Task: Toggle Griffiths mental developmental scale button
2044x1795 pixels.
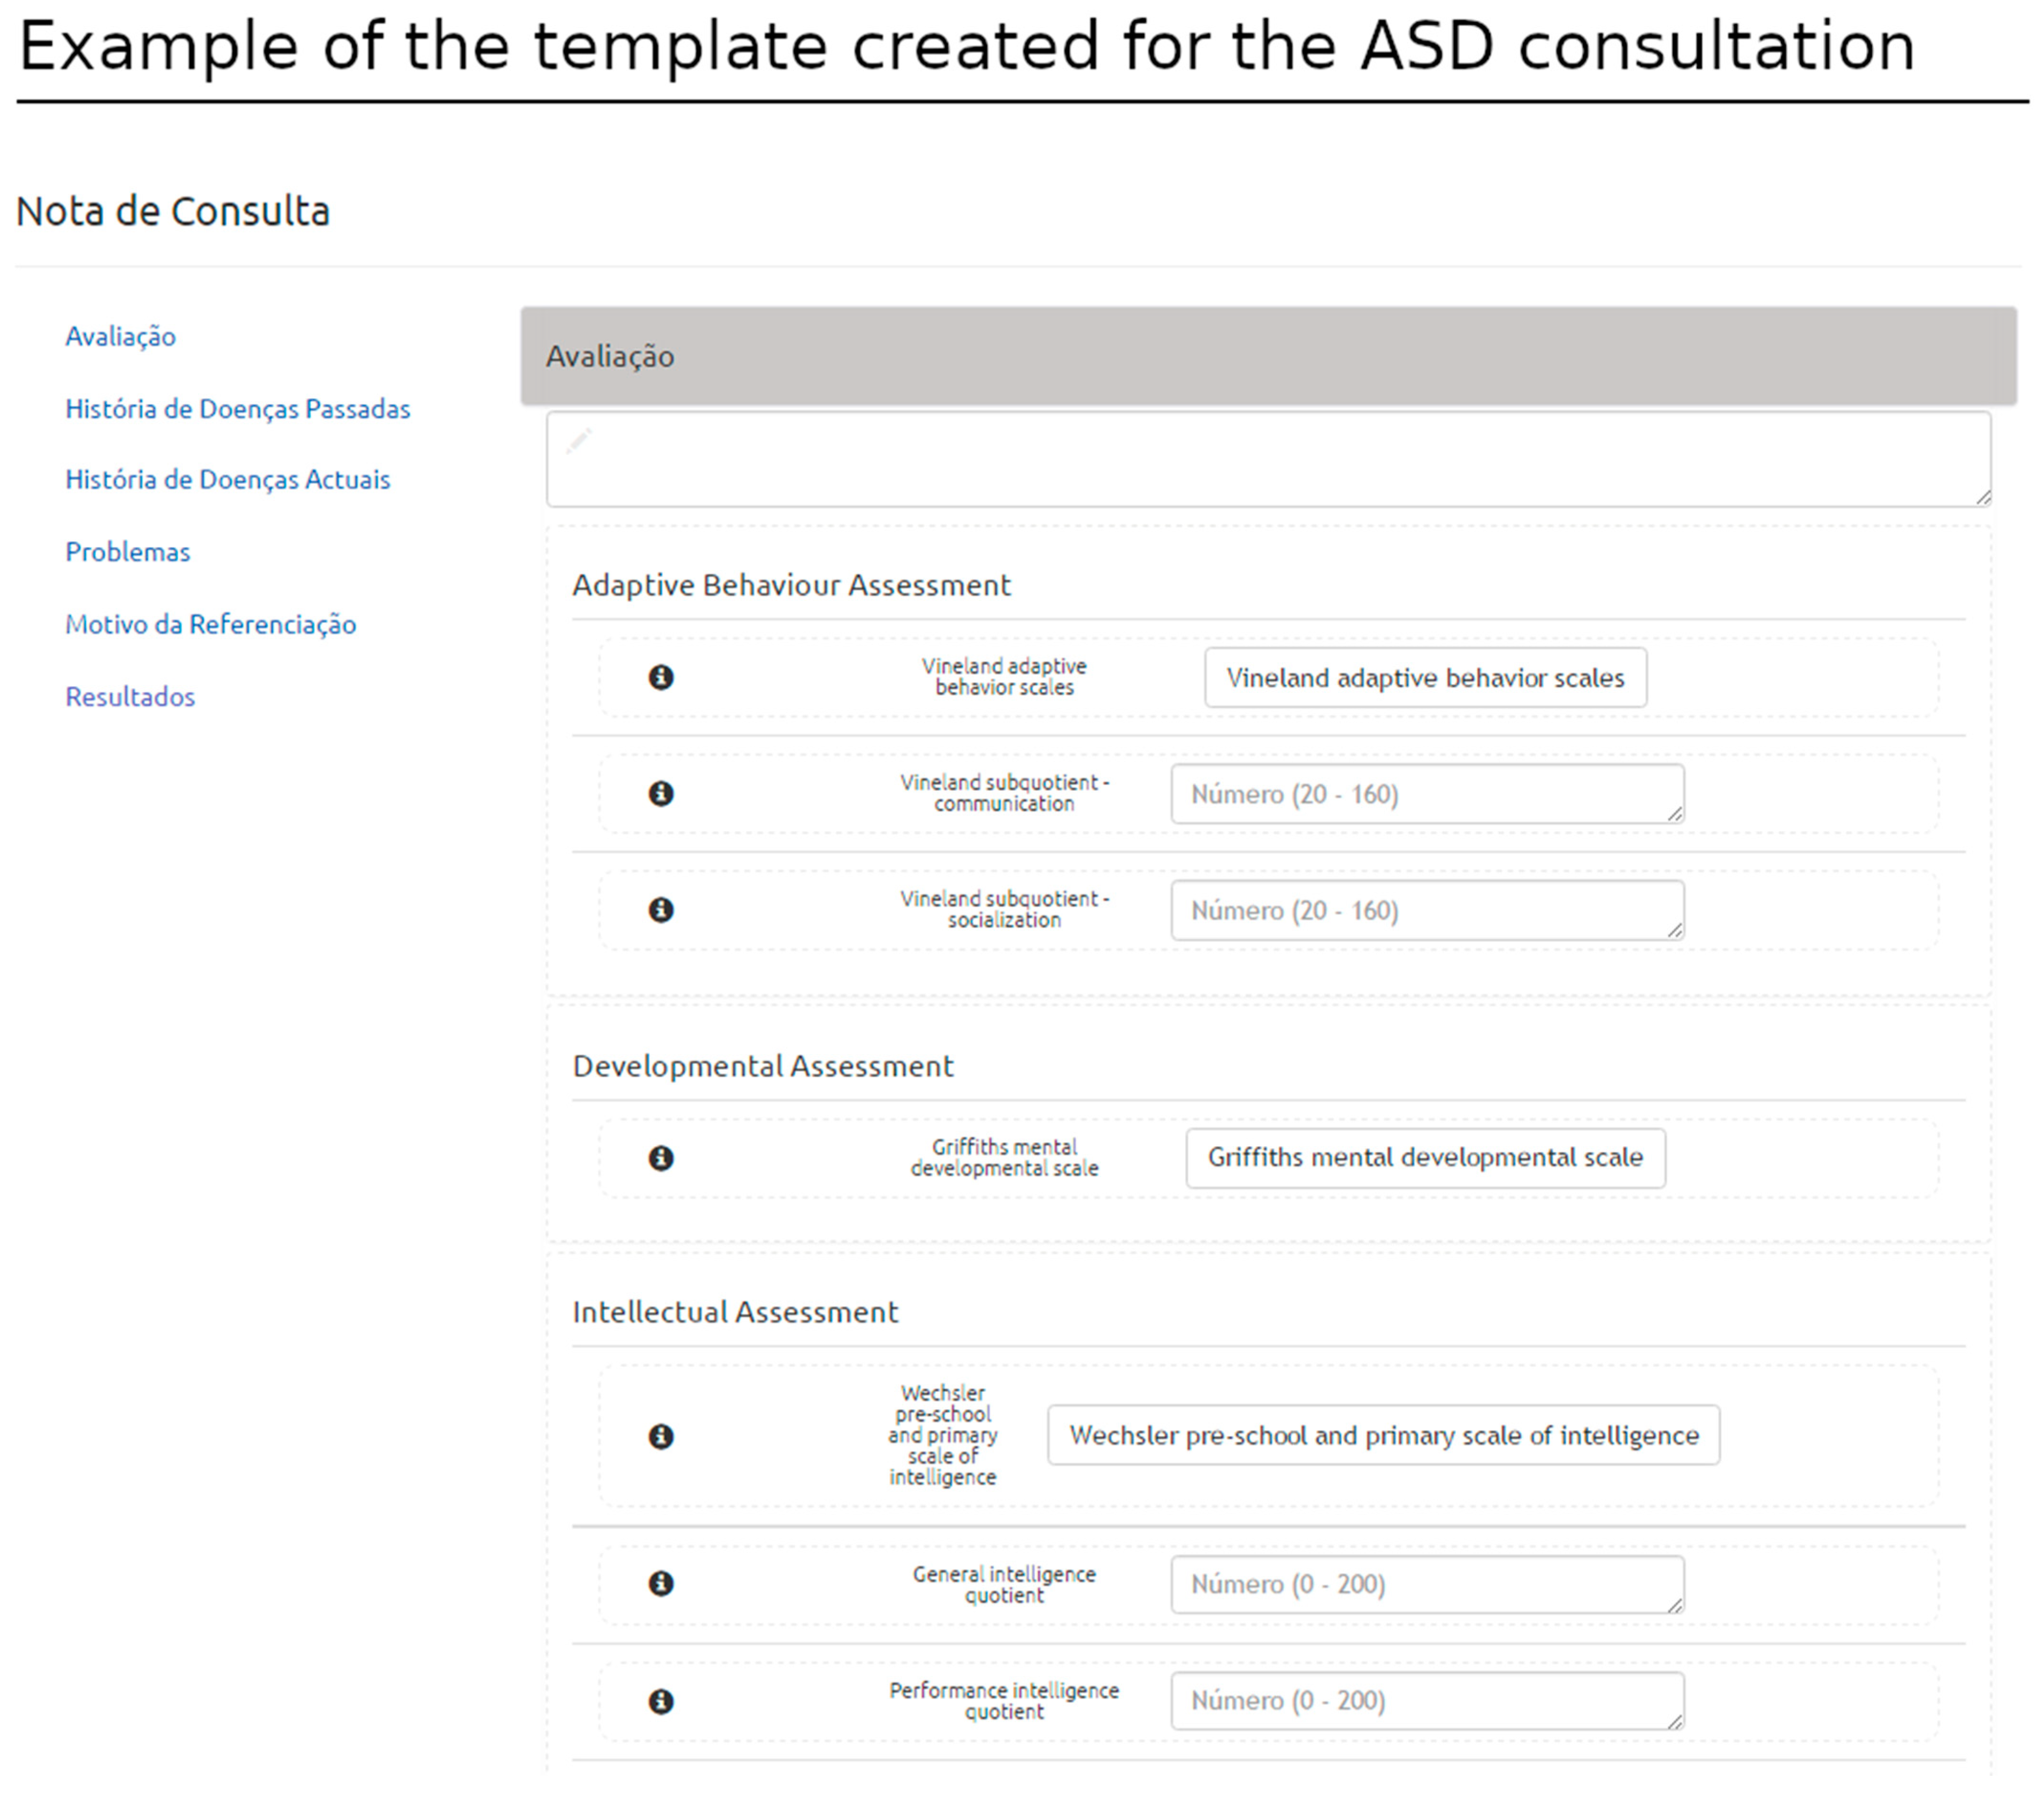Action: point(1424,1157)
